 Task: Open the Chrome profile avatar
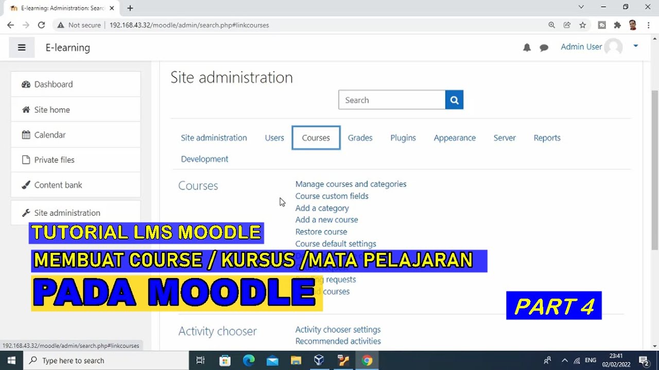(x=633, y=25)
